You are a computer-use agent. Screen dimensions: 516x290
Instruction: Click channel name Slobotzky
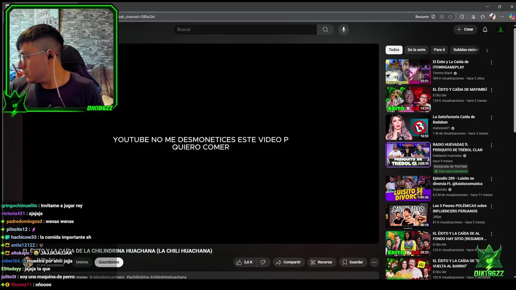[x=441, y=190]
